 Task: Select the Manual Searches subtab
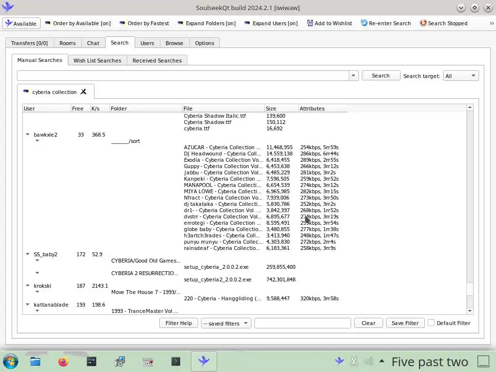(40, 60)
